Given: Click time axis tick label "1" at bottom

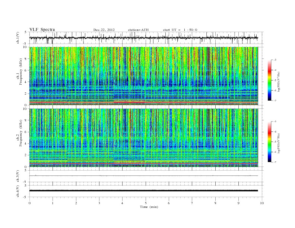Looking at the screenshot, I should [x=53, y=203].
